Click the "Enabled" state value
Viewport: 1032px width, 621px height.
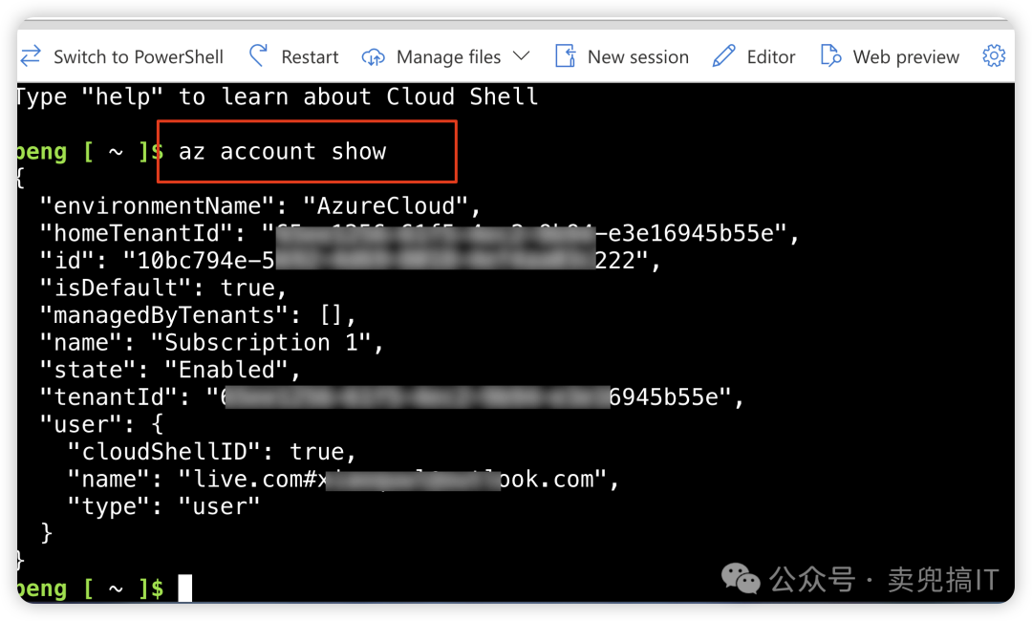226,370
